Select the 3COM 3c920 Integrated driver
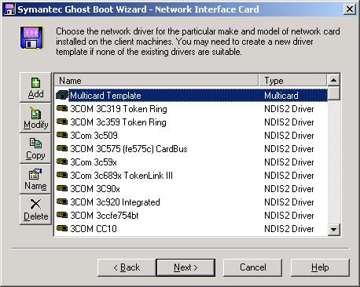Viewport: 360px width, 287px height. click(x=191, y=202)
